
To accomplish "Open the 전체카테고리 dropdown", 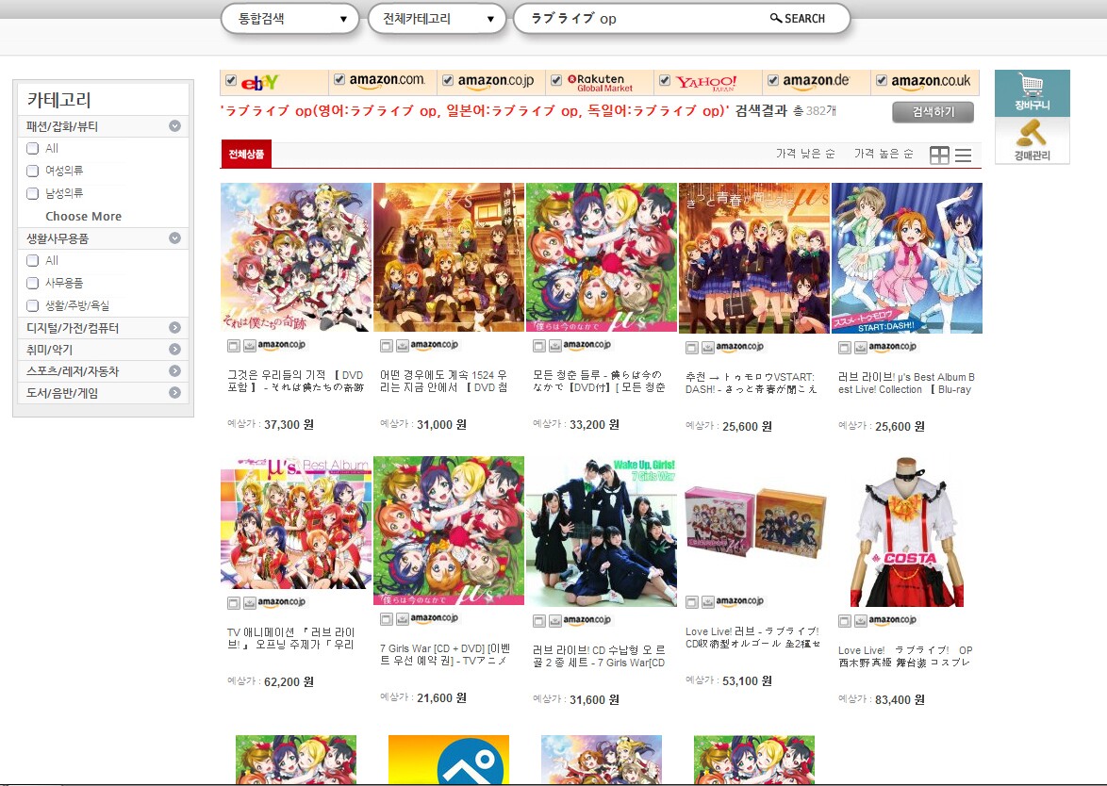I will [437, 19].
